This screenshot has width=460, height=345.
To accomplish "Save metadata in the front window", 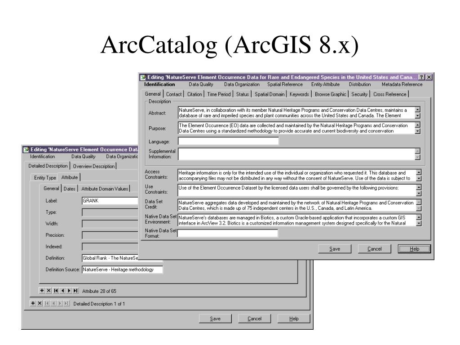I will point(335,249).
